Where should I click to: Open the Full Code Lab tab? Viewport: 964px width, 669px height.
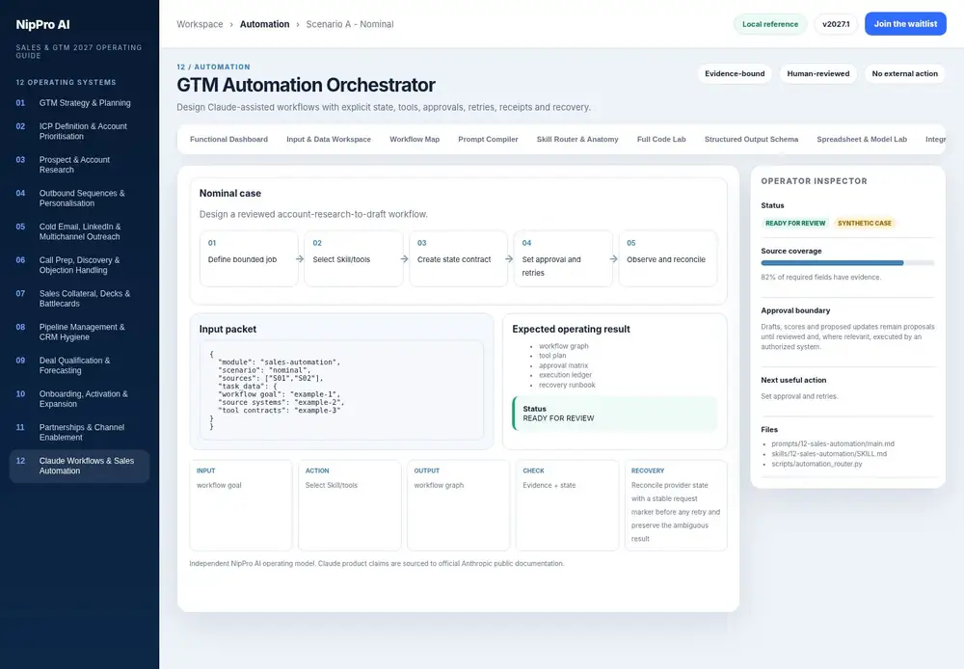point(661,140)
